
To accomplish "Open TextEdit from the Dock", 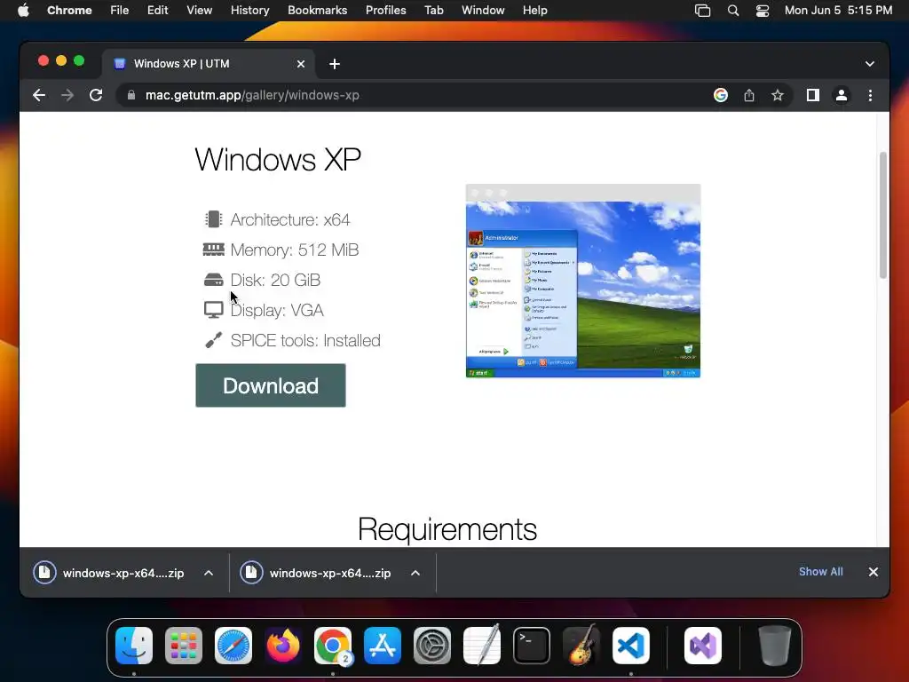I will [482, 646].
